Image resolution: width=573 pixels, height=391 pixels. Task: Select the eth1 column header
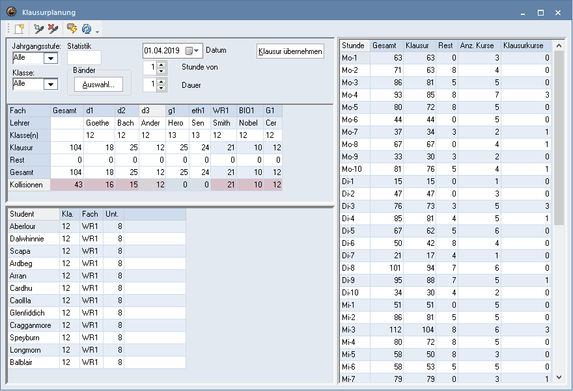click(199, 111)
